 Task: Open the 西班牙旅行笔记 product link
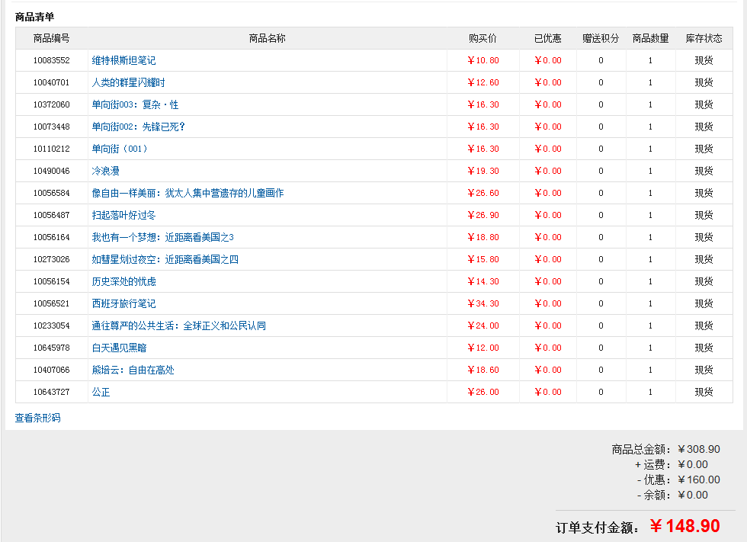pyautogui.click(x=123, y=303)
